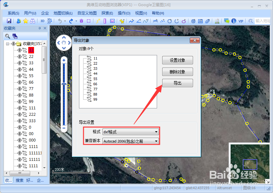The height and width of the screenshot is (193, 273).
Task: Toggle visibility eye for track 11
Action: pyautogui.click(x=20, y=50)
